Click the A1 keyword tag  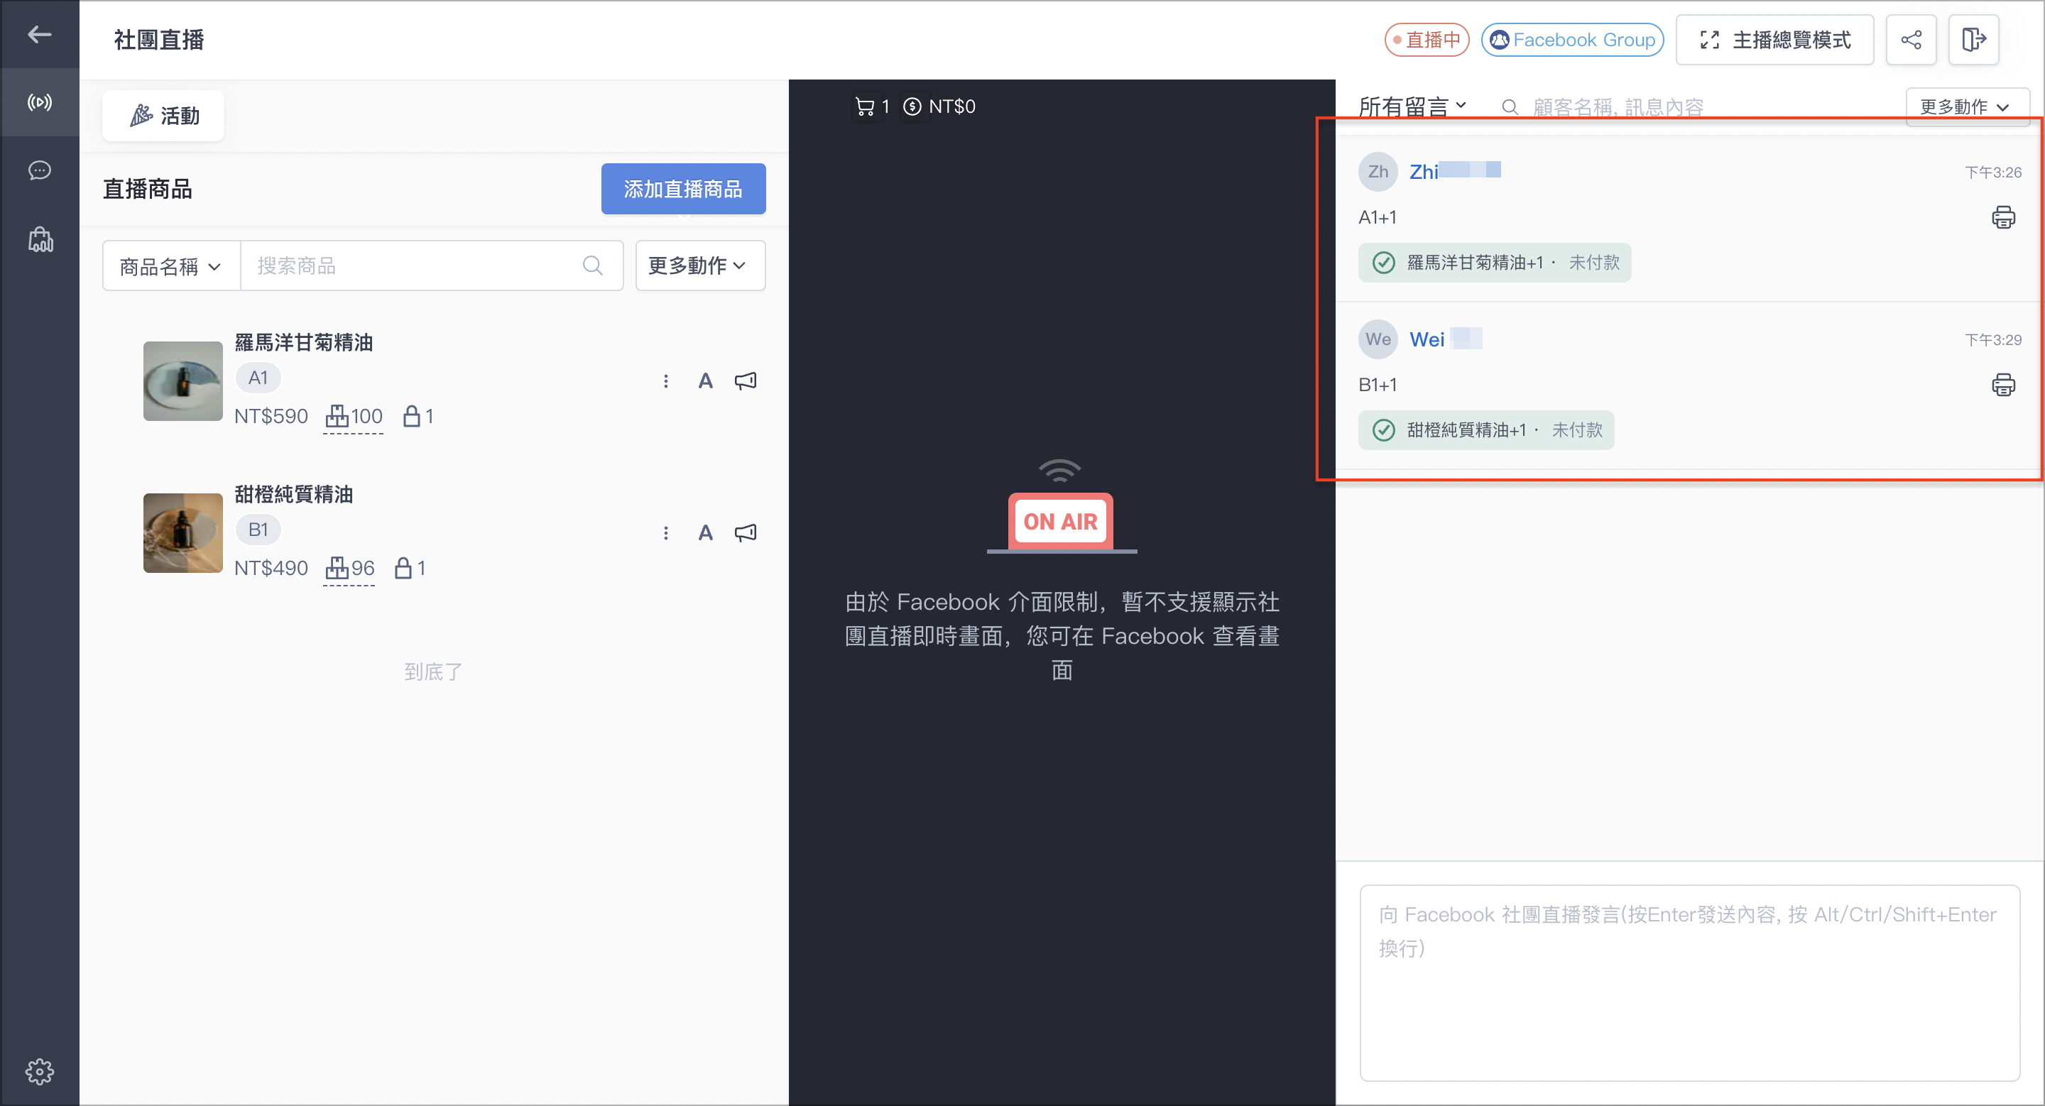click(x=258, y=378)
